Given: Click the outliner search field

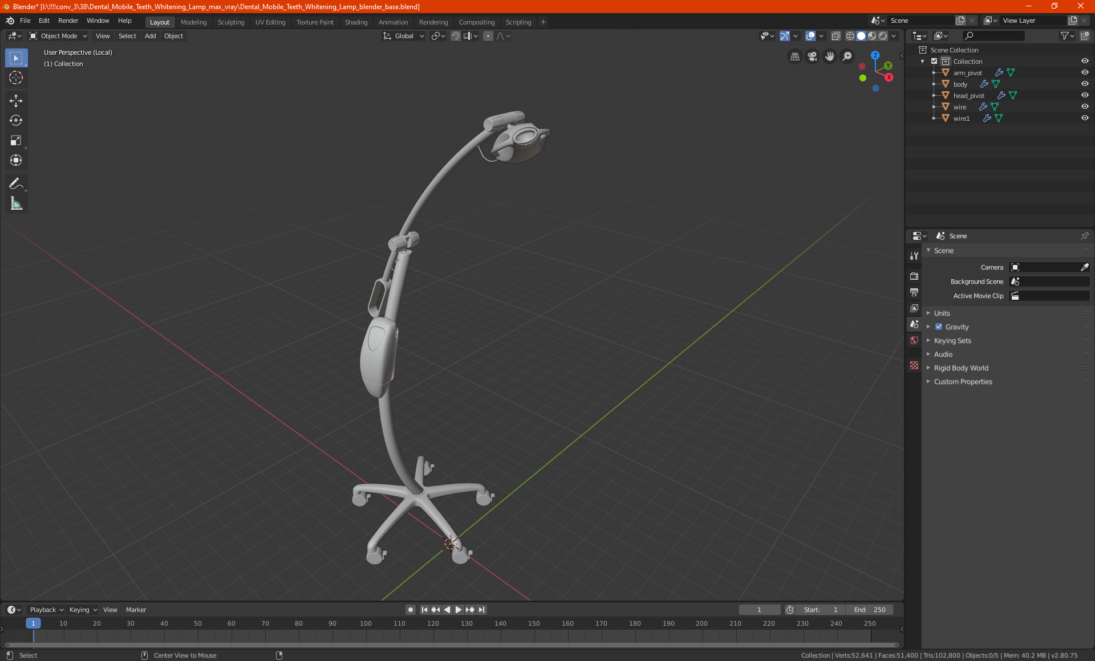Looking at the screenshot, I should [x=993, y=36].
